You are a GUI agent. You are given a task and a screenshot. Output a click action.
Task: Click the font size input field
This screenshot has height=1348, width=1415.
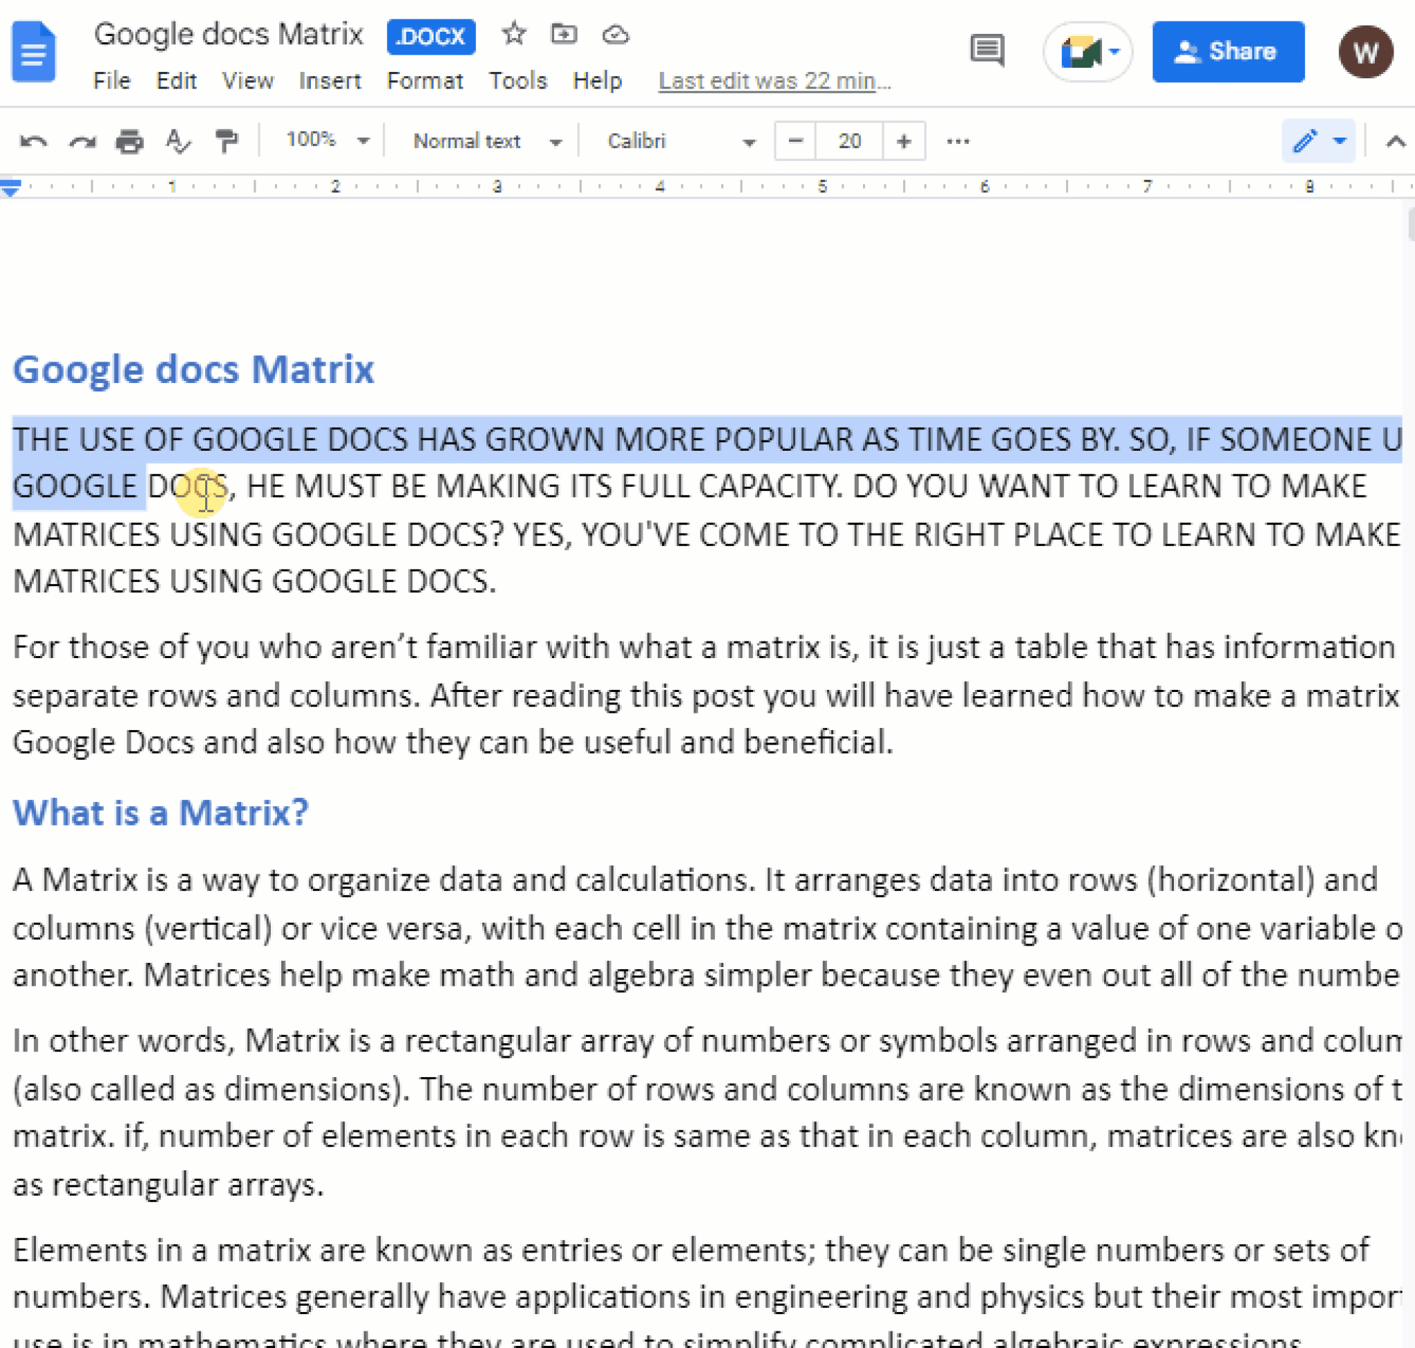(x=849, y=142)
